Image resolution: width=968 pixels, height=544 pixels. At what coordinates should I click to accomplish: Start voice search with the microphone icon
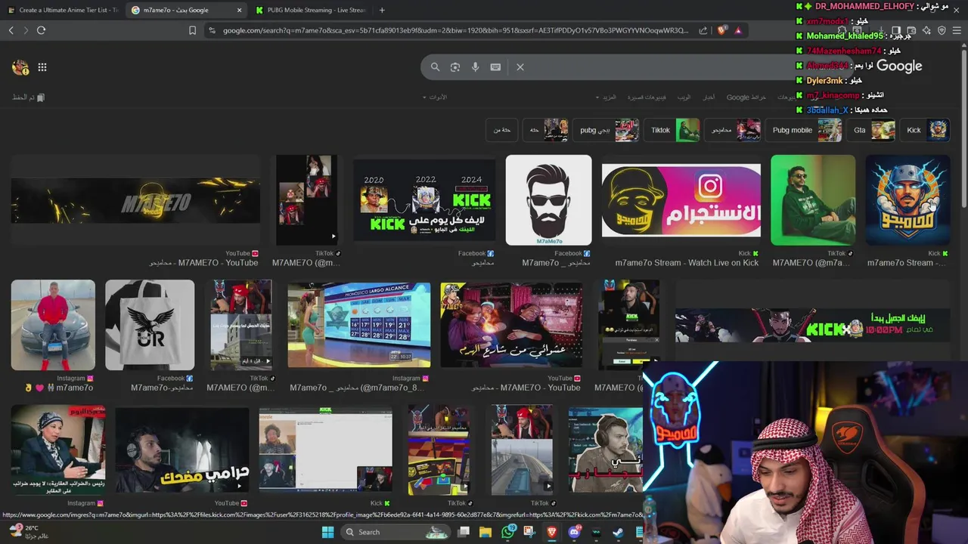[x=475, y=67]
